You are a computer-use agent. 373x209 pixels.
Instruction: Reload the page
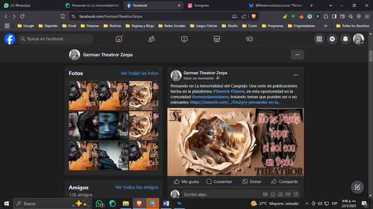pos(22,16)
